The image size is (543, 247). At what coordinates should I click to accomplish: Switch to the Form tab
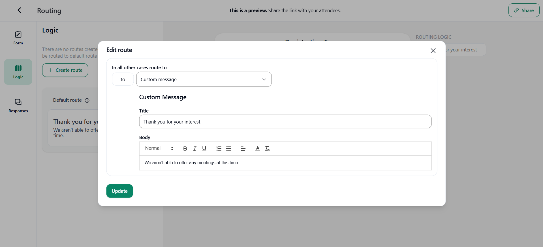point(18,38)
